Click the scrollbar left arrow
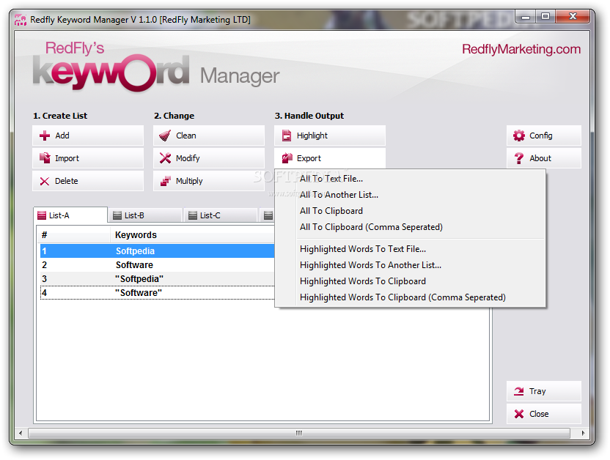The height and width of the screenshot is (460, 610). (x=21, y=433)
